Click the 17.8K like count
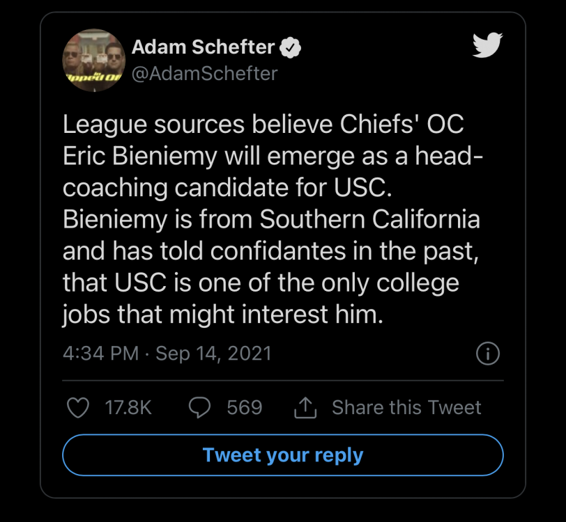566x522 pixels. (128, 408)
